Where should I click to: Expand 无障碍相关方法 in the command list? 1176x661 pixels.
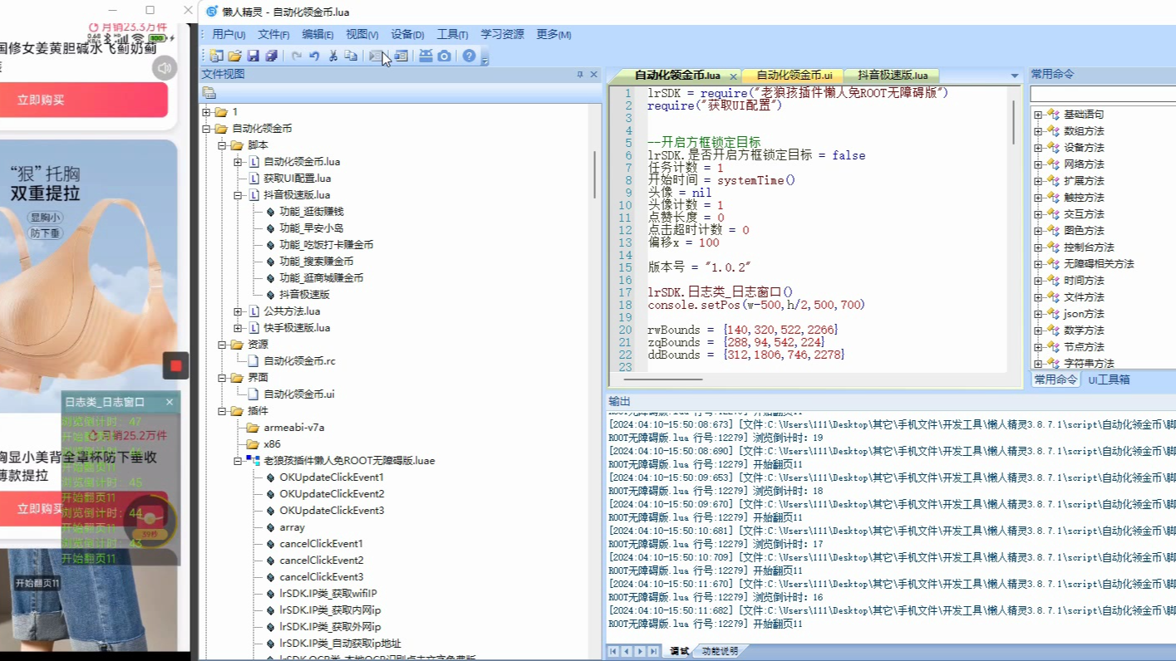point(1038,264)
